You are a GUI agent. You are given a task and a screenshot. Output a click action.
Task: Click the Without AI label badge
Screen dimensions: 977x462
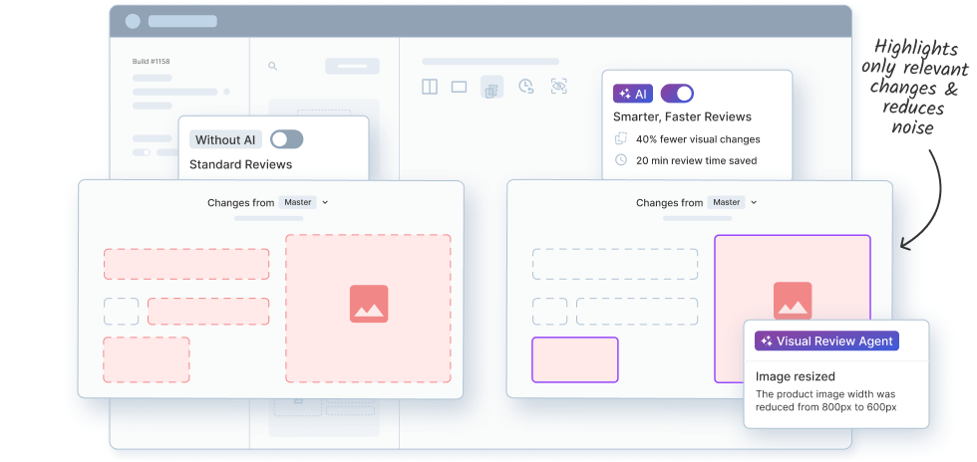pos(225,139)
